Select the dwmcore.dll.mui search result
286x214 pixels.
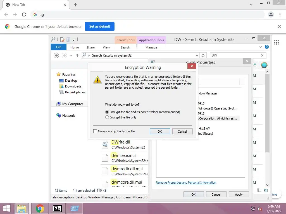124,183
